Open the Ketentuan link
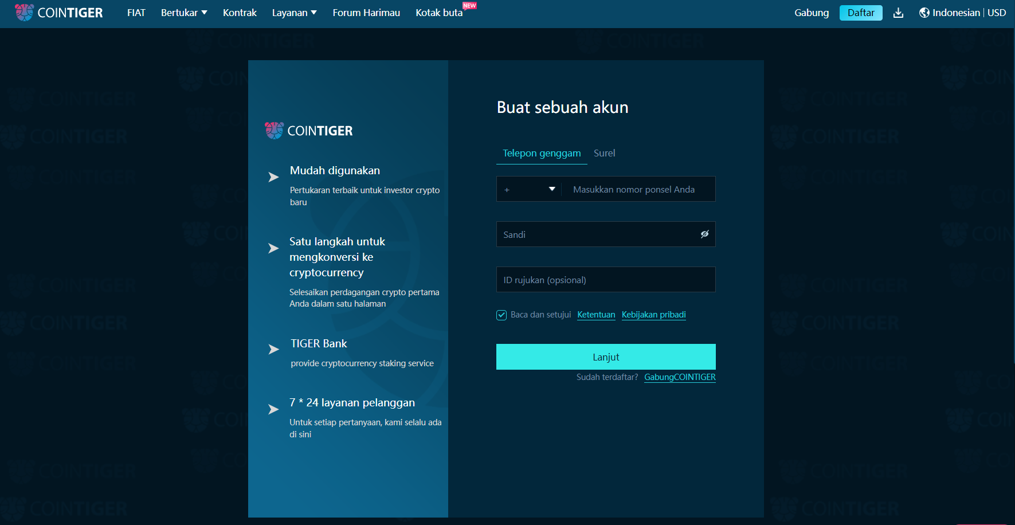Image resolution: width=1015 pixels, height=525 pixels. pyautogui.click(x=596, y=315)
